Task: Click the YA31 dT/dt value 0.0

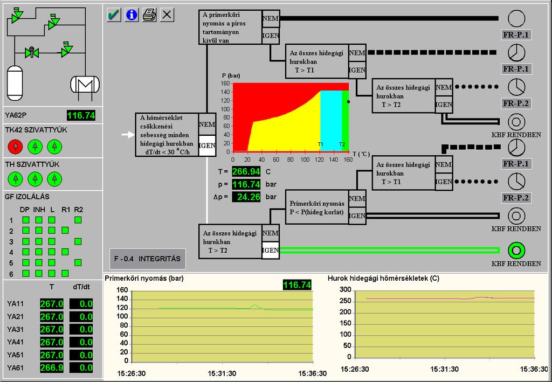Action: click(81, 329)
